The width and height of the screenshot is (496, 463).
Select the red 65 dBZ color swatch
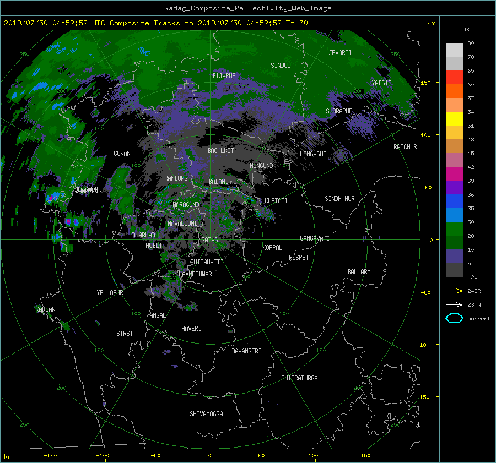click(454, 77)
